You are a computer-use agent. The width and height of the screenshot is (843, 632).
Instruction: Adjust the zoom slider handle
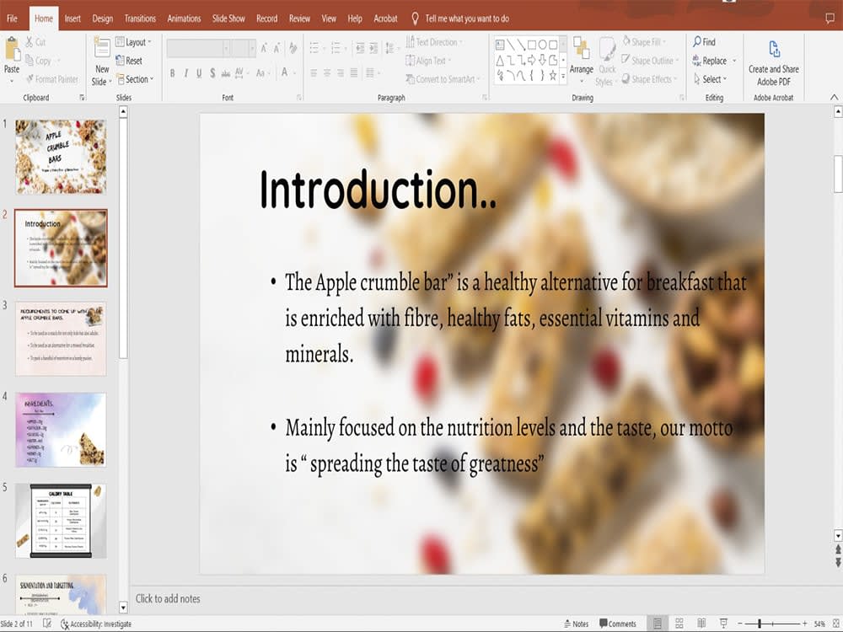(x=760, y=624)
